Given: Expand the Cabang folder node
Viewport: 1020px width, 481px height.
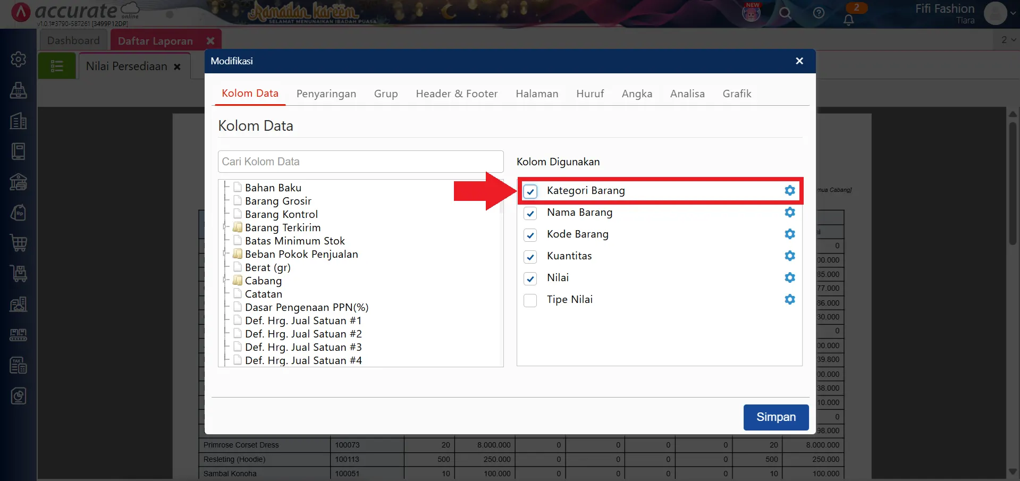Looking at the screenshot, I should pos(226,281).
